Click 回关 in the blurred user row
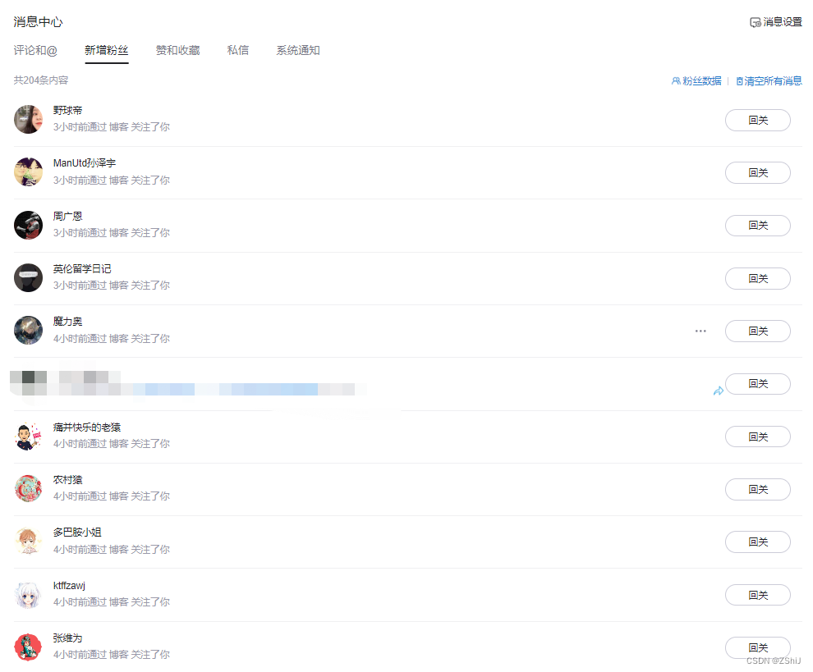 click(x=757, y=384)
